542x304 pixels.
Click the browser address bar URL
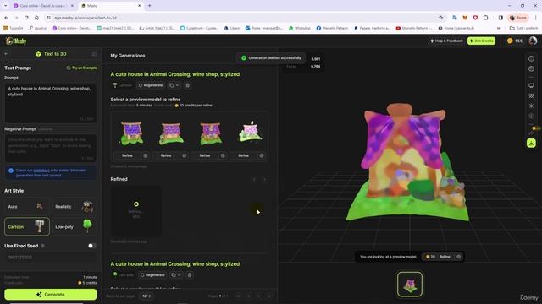click(x=86, y=18)
